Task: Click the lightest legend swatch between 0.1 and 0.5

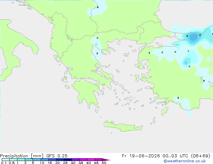Action: tap(6, 160)
